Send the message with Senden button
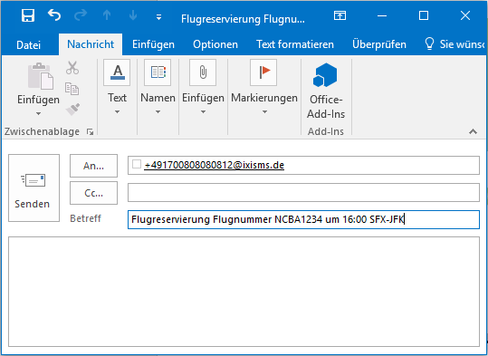 [33, 188]
